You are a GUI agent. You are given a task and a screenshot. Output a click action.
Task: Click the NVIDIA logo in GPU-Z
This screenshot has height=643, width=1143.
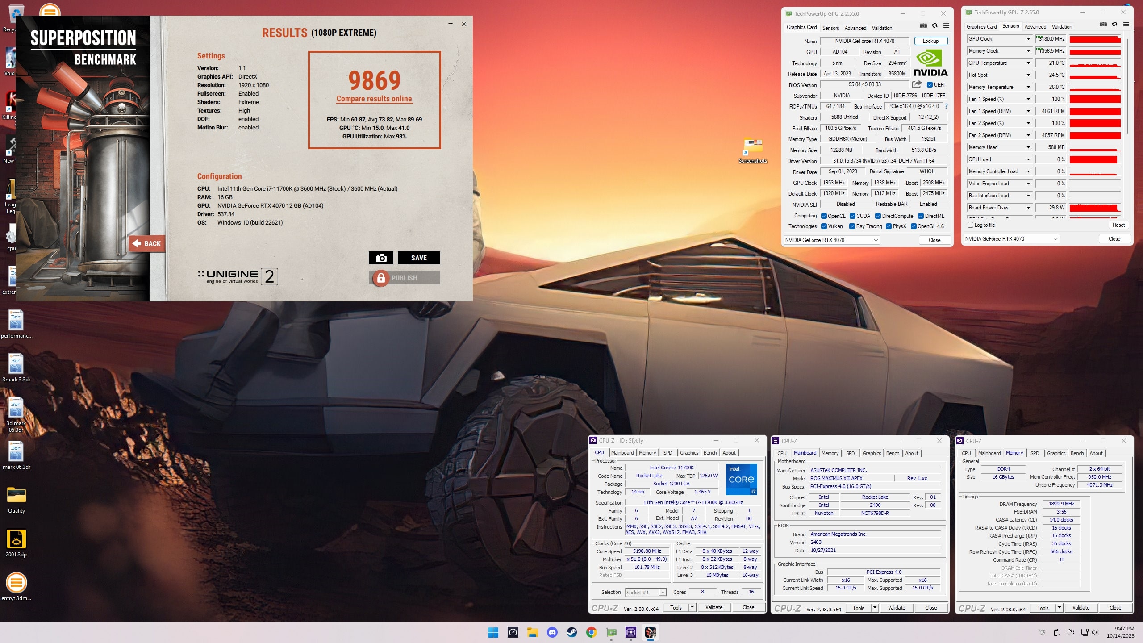[x=930, y=63]
